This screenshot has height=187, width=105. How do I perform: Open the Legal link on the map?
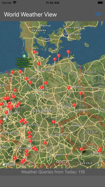pyautogui.click(x=98, y=165)
